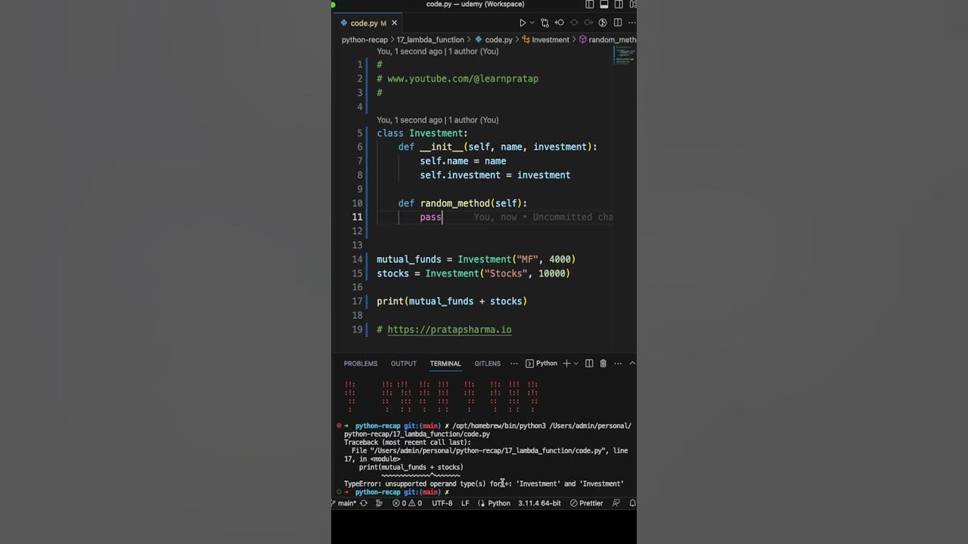Click 'print(mutual_funds + stocks)' on line 17
The image size is (968, 544).
coord(451,301)
